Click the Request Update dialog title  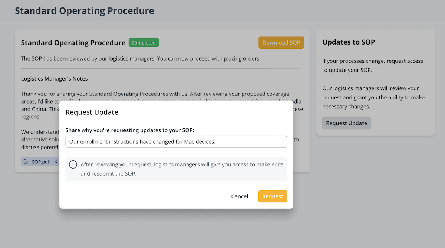click(x=92, y=112)
